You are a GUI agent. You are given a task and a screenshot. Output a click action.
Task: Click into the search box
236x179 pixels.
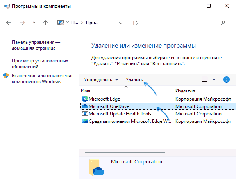pos(189,23)
